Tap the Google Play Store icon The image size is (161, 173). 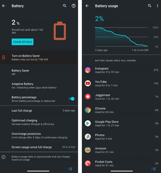(88, 123)
